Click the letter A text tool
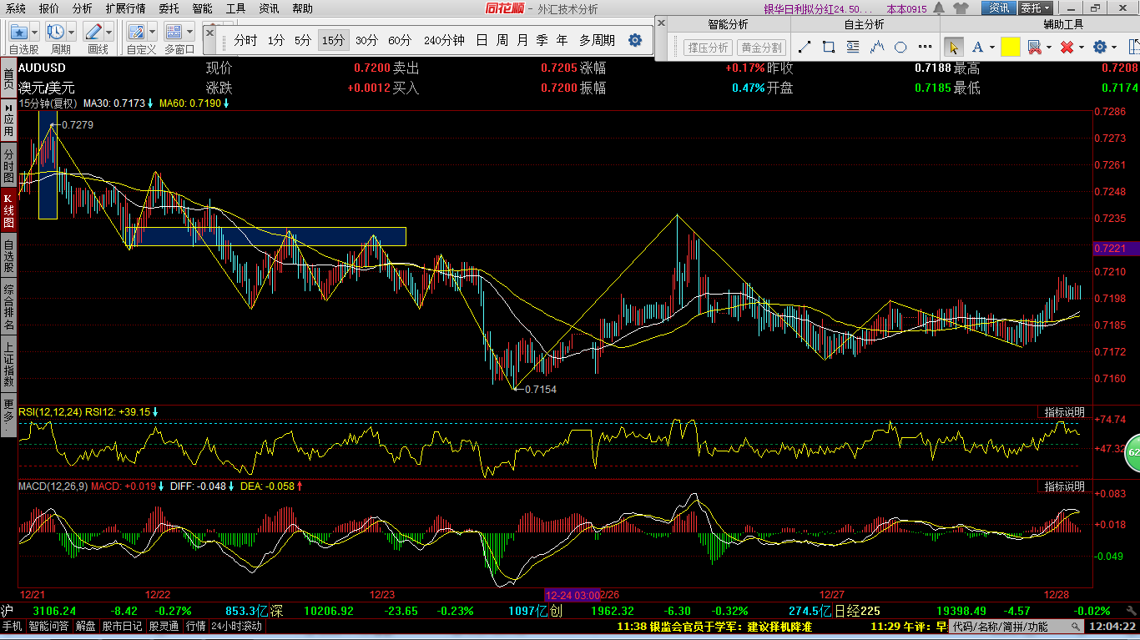 [977, 47]
